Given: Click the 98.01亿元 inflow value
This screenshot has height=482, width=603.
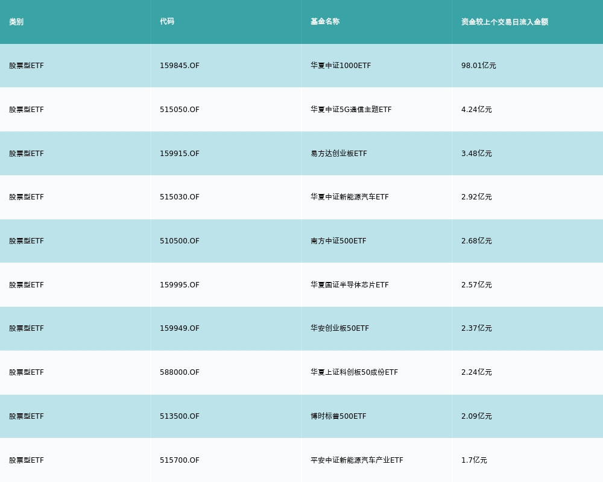Looking at the screenshot, I should 478,66.
